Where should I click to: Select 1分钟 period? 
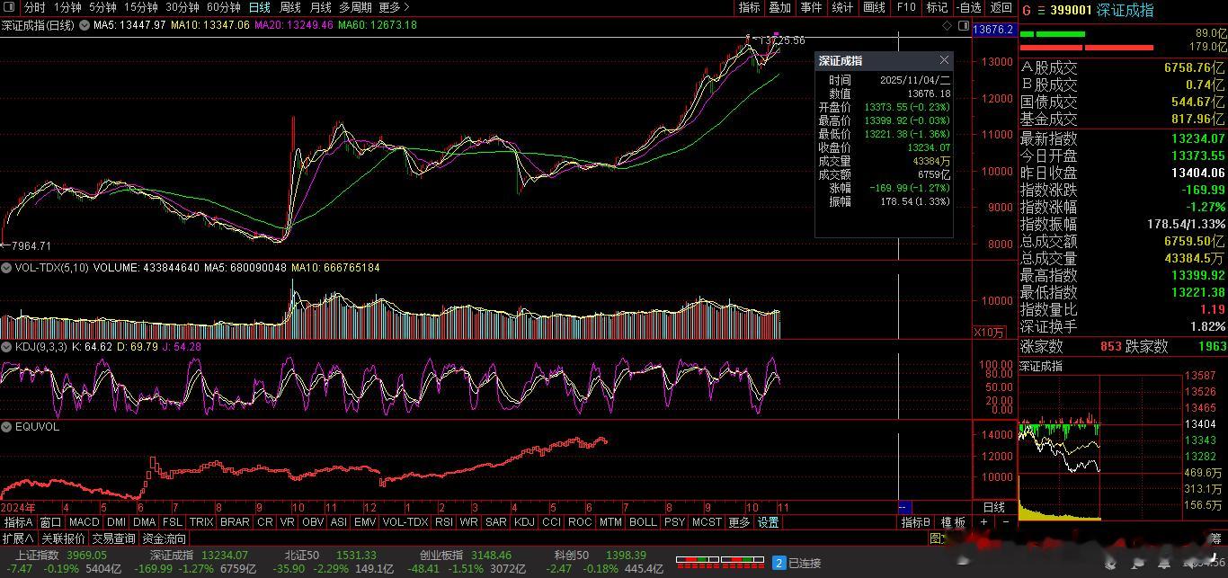(67, 7)
